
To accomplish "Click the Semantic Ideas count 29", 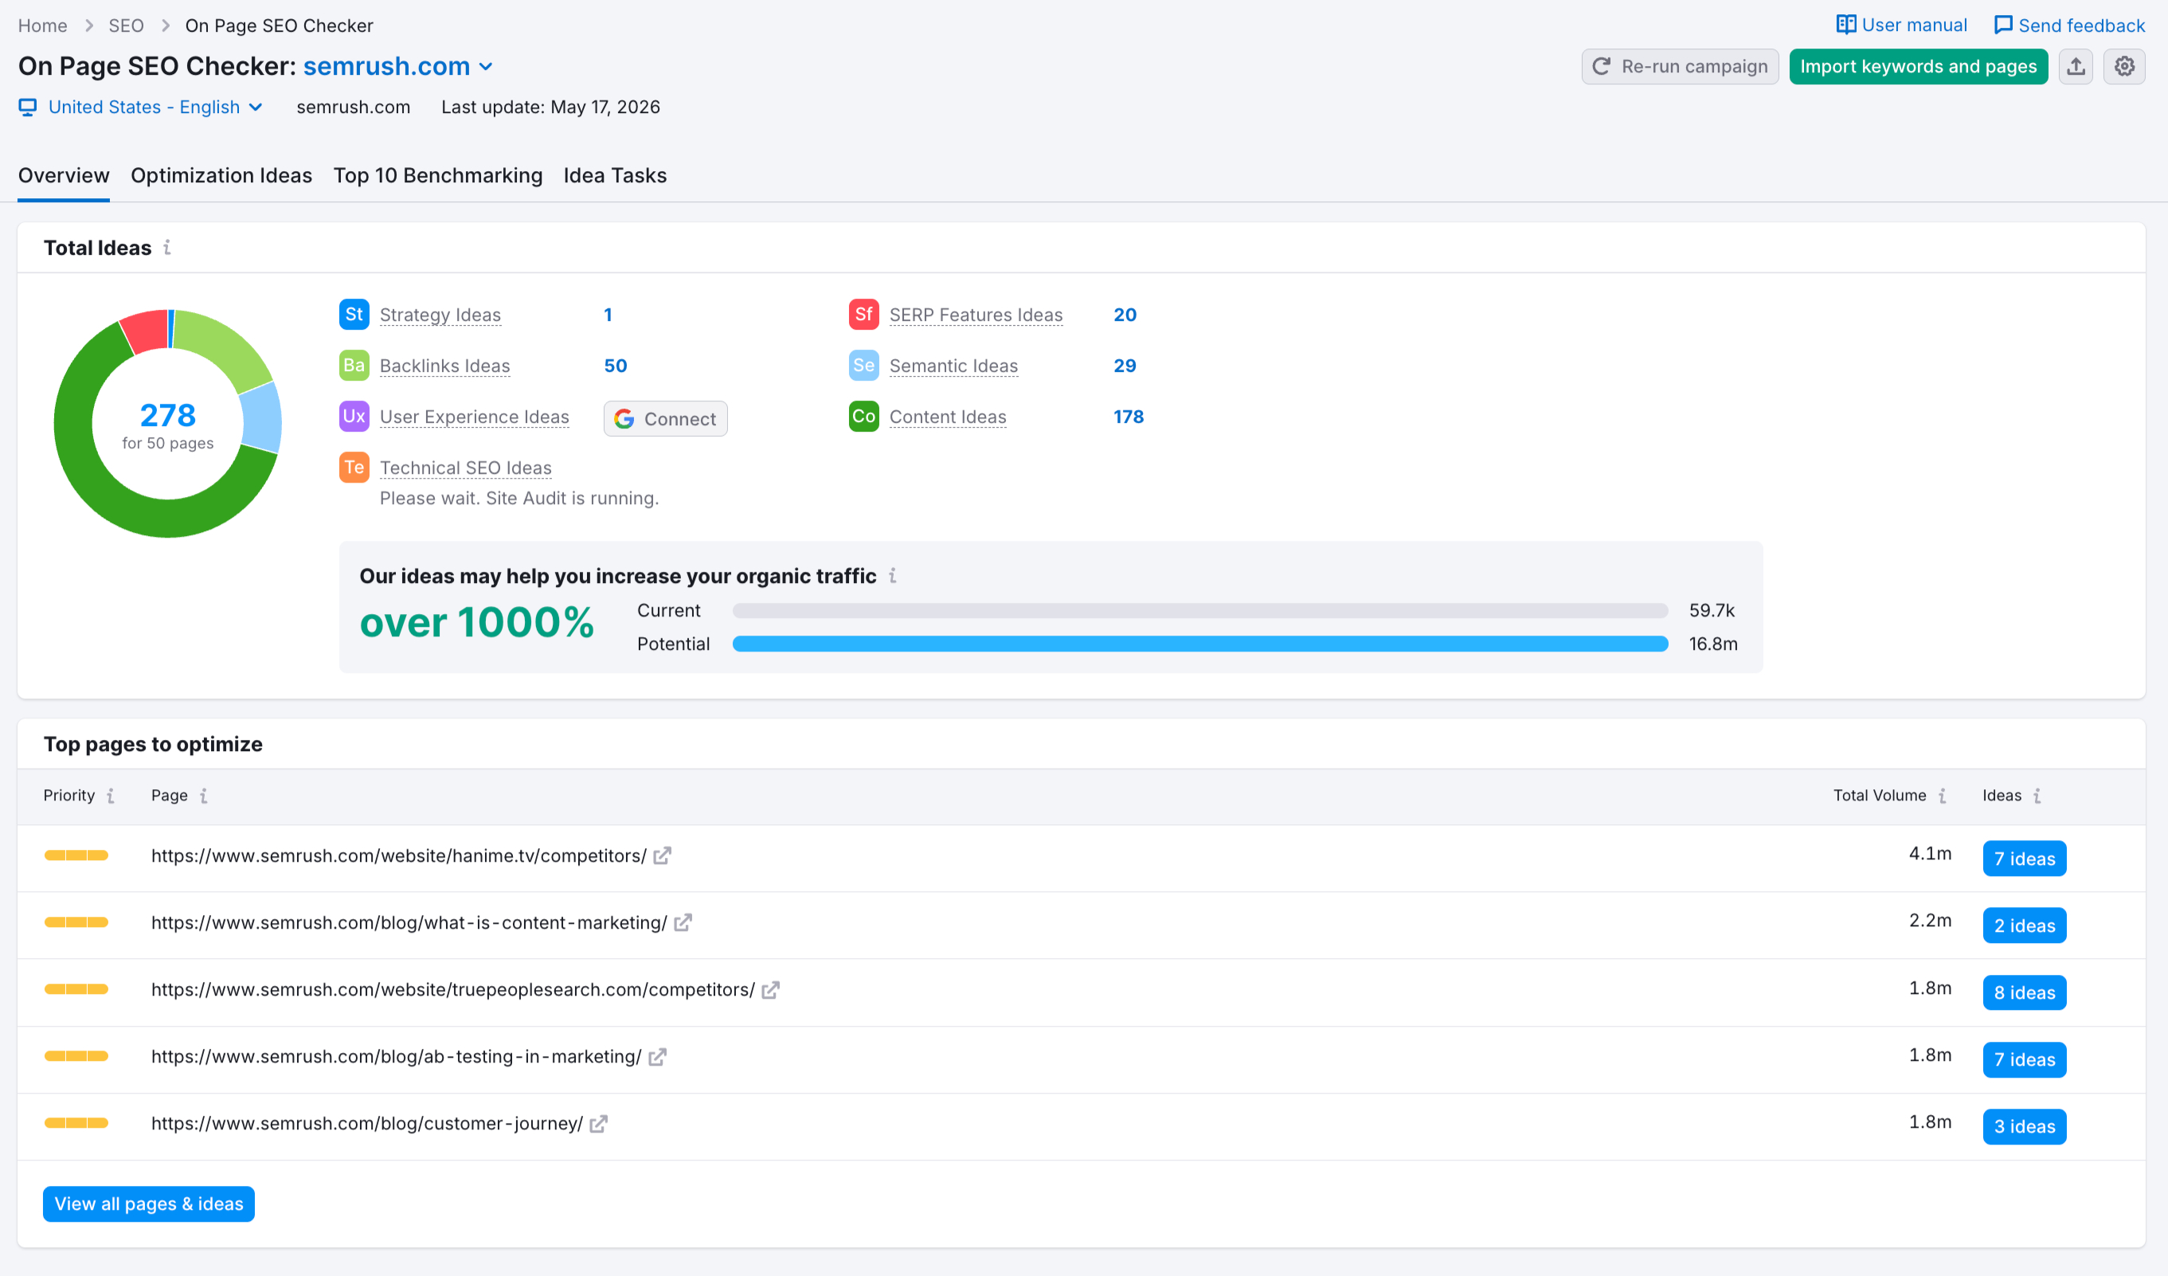I will (x=1125, y=366).
